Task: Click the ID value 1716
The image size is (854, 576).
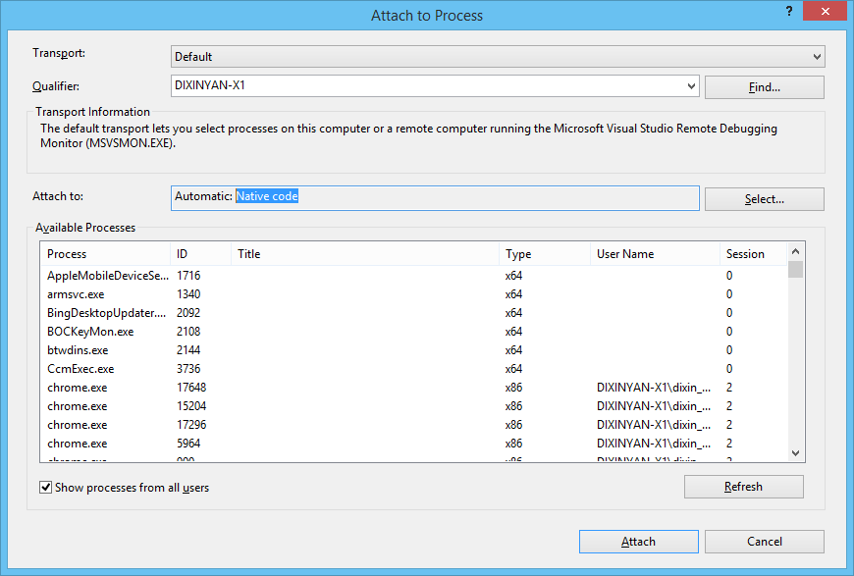Action: (x=188, y=276)
